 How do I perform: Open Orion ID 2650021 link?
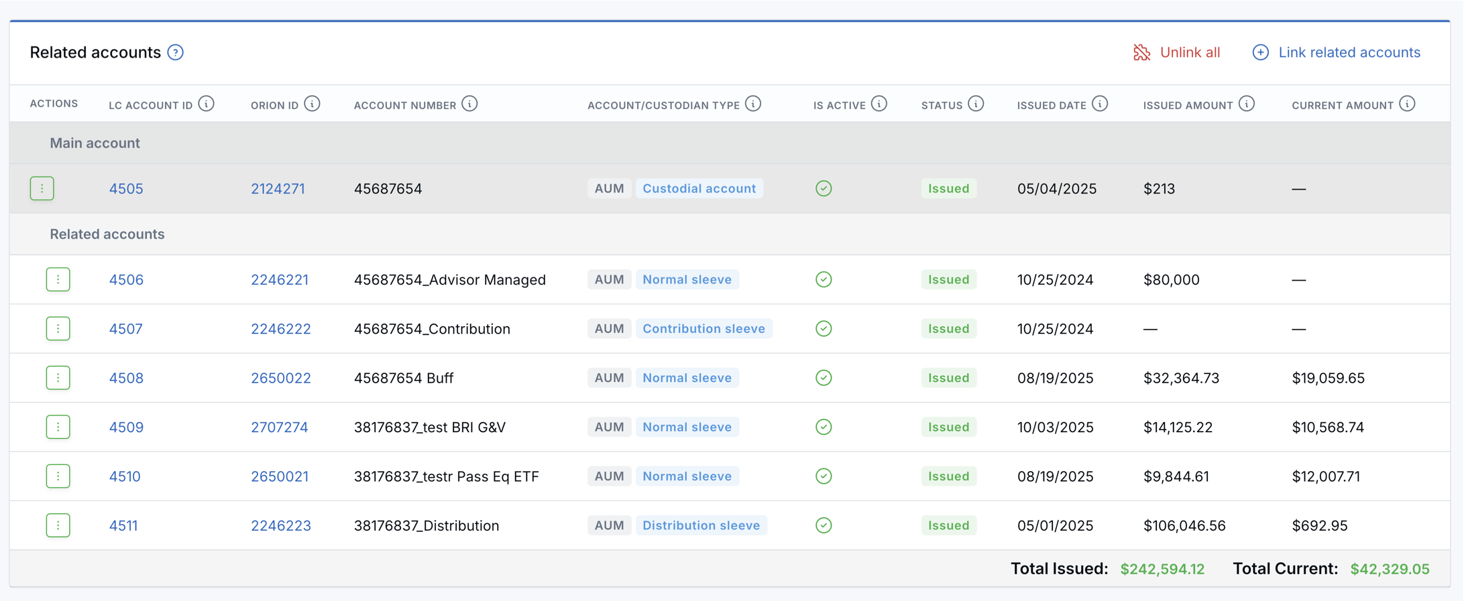pos(280,476)
